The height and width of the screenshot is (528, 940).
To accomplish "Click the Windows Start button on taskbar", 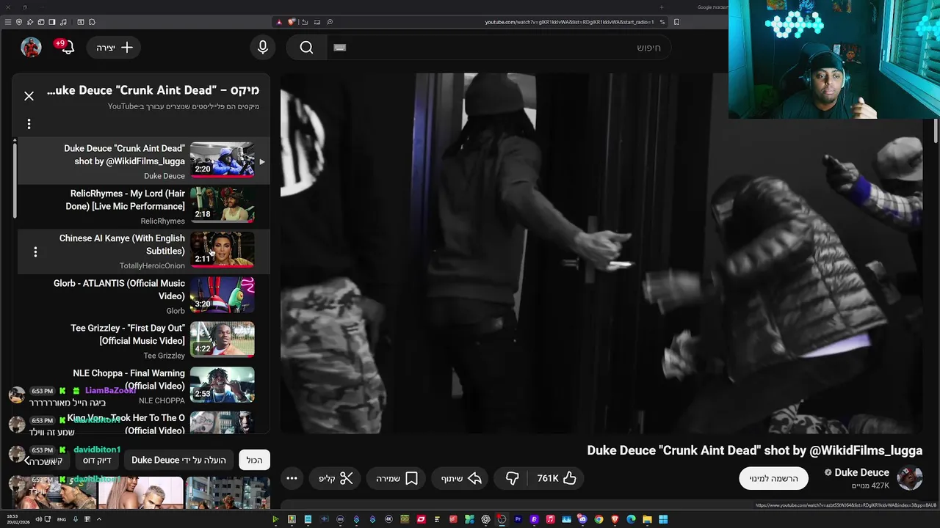I will (x=663, y=519).
